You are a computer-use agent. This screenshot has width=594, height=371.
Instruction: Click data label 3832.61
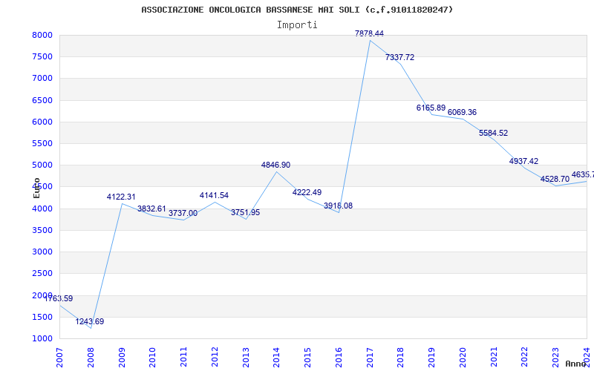coord(151,209)
